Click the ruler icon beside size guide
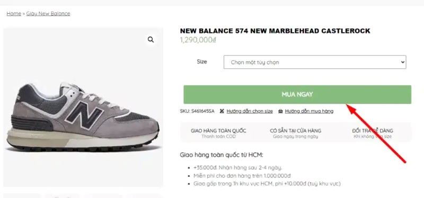Viewport: 424px width, 198px height. tap(222, 111)
